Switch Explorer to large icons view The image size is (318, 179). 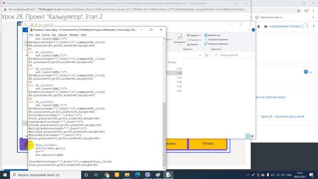252,136
